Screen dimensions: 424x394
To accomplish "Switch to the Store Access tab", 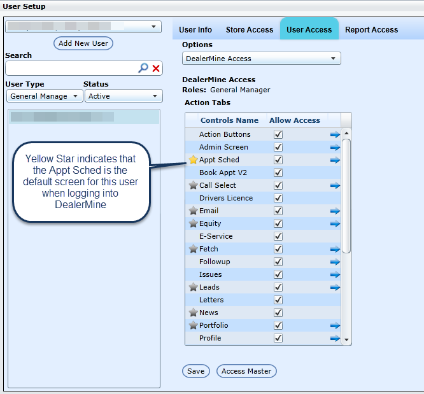I will click(x=249, y=30).
